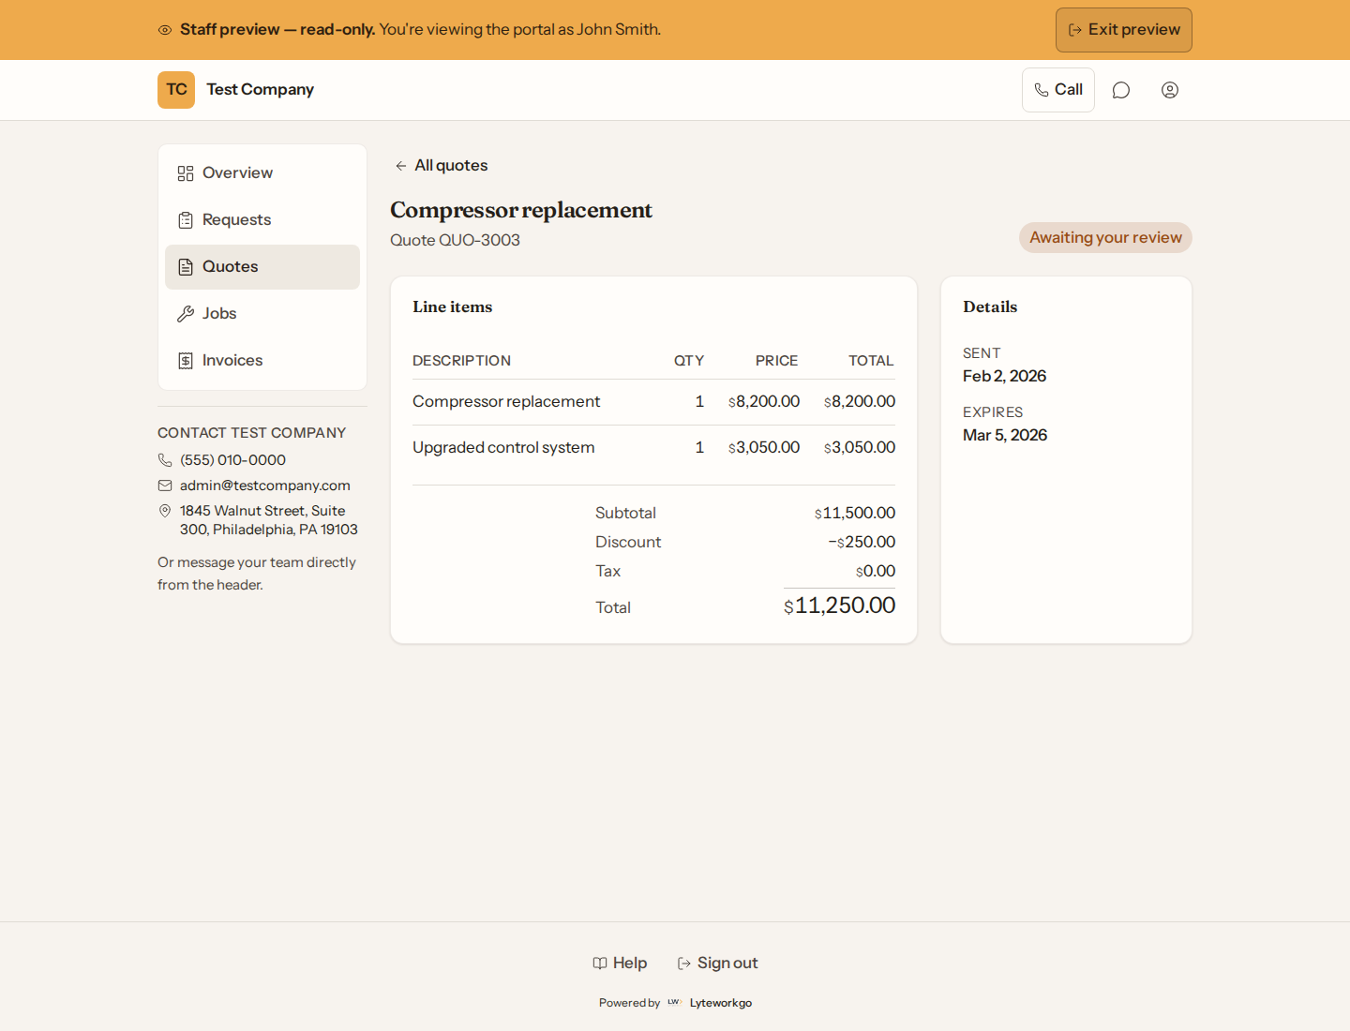The width and height of the screenshot is (1350, 1031).
Task: Open the messages chat bubble icon
Action: pyautogui.click(x=1120, y=90)
